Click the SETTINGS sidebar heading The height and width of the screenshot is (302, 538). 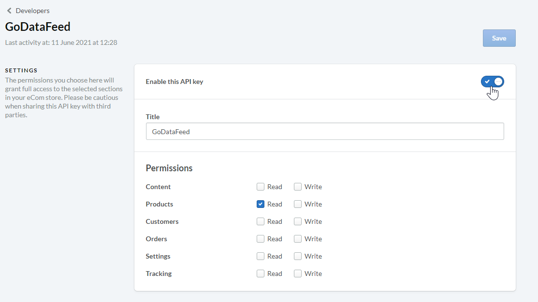[21, 70]
